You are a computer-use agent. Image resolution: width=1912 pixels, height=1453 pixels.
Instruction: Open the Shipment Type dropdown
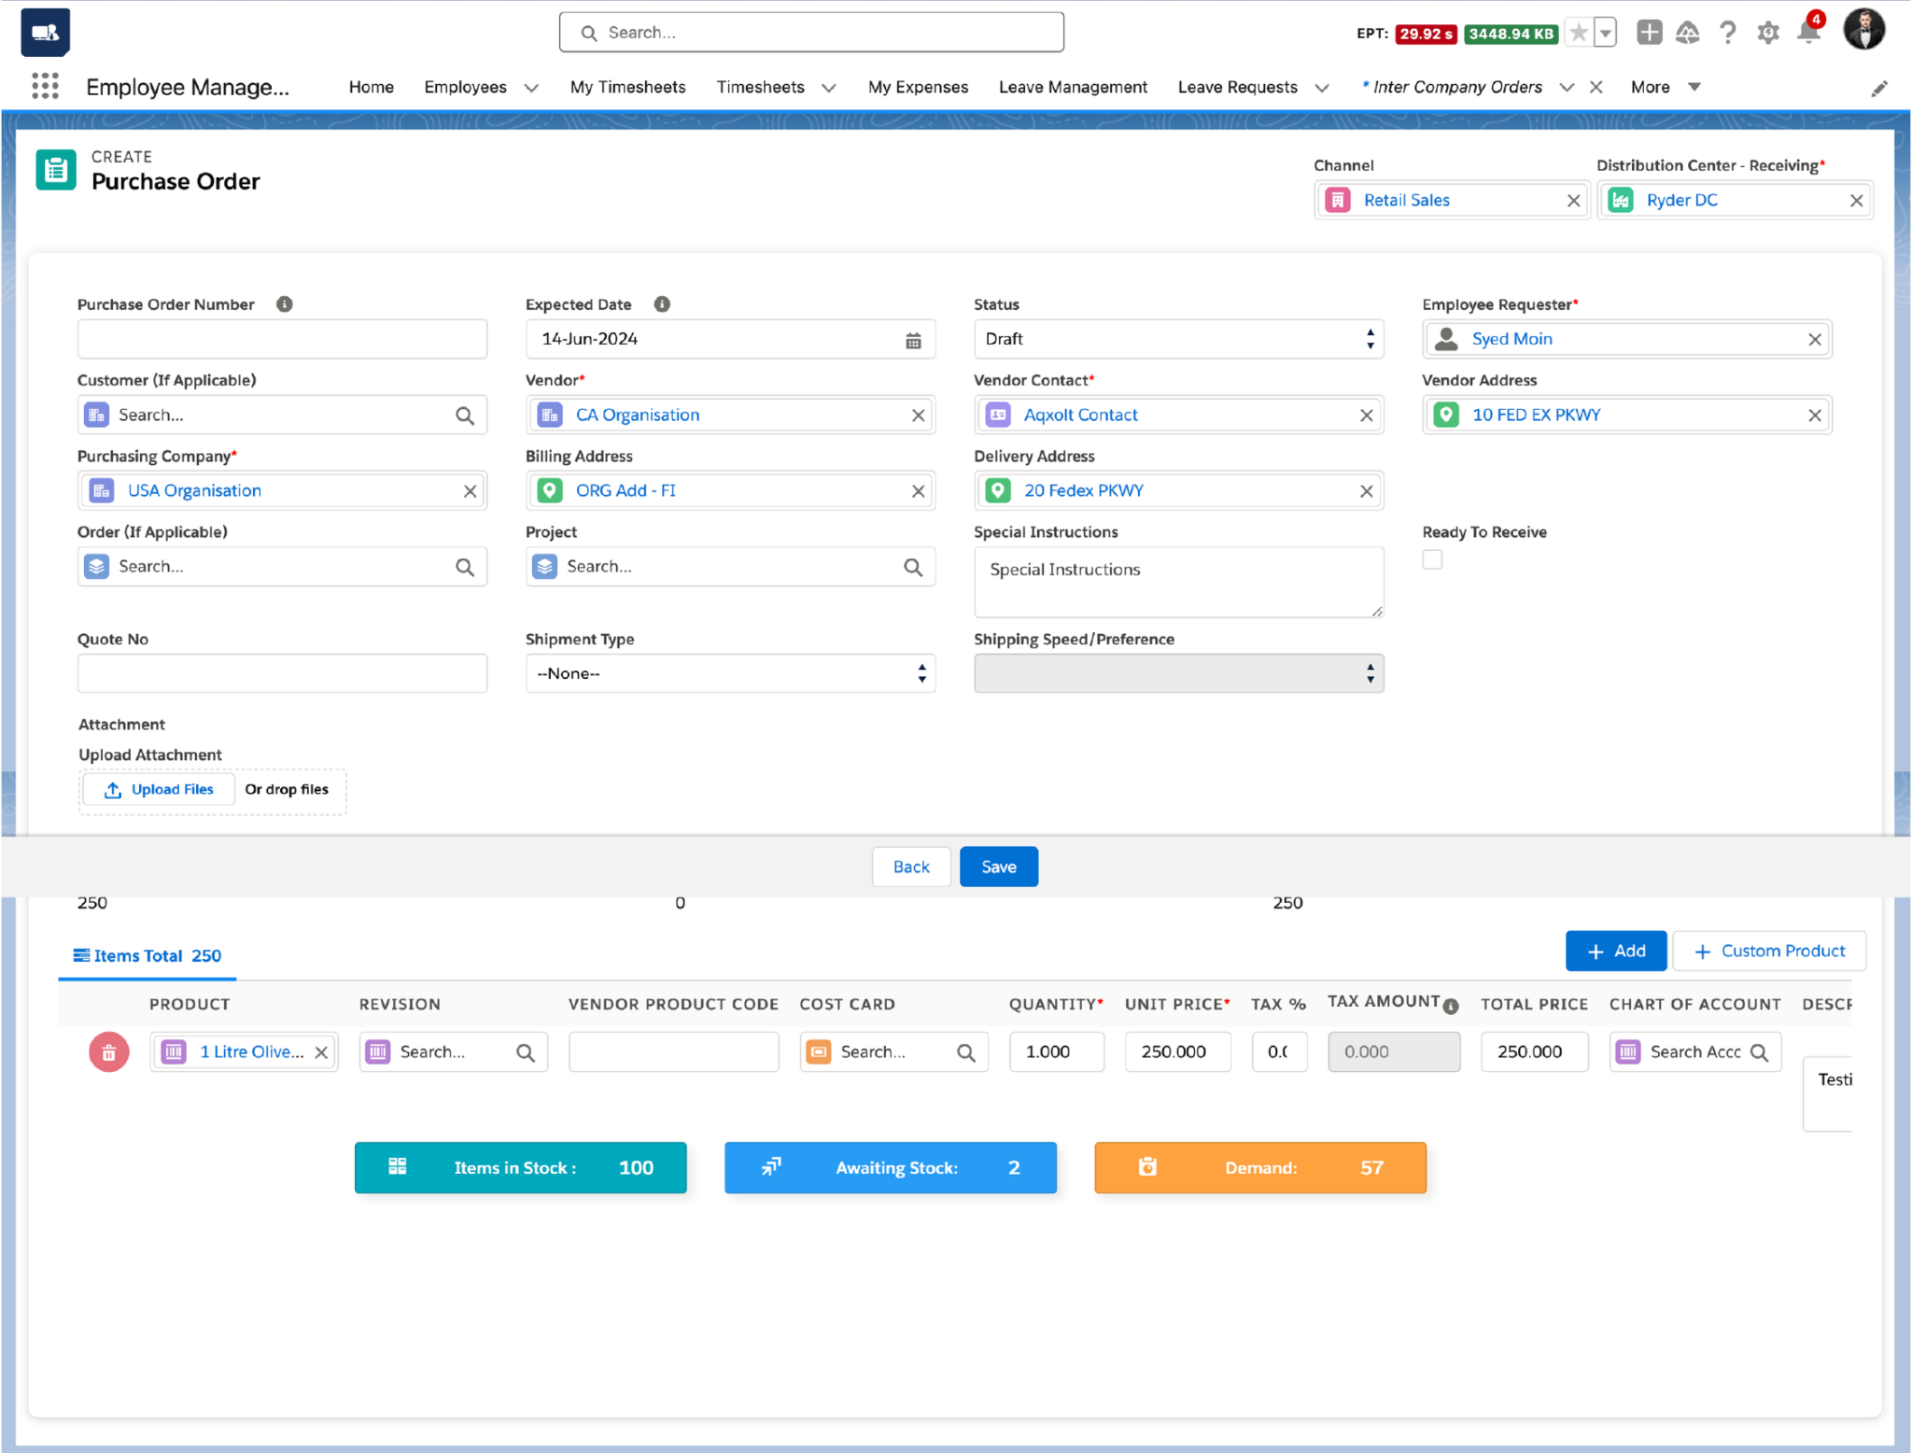(730, 673)
